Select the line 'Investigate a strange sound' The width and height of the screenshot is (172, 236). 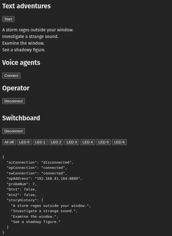pos(30,36)
